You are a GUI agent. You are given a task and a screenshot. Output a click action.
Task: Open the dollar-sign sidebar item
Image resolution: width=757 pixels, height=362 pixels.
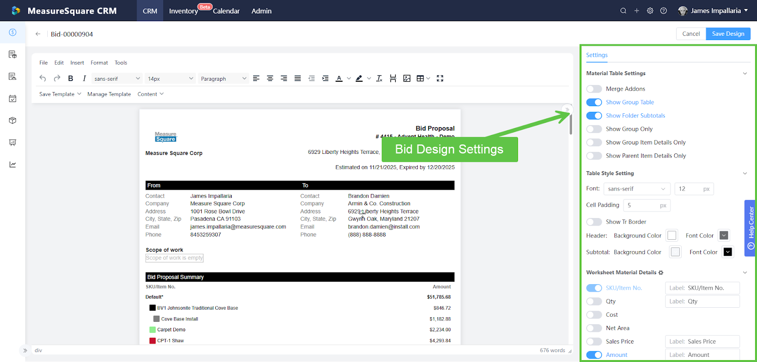13,32
